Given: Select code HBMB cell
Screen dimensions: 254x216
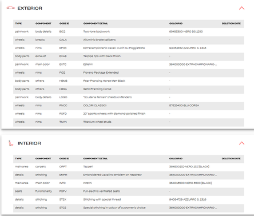Looking at the screenshot, I should pyautogui.click(x=64, y=81).
